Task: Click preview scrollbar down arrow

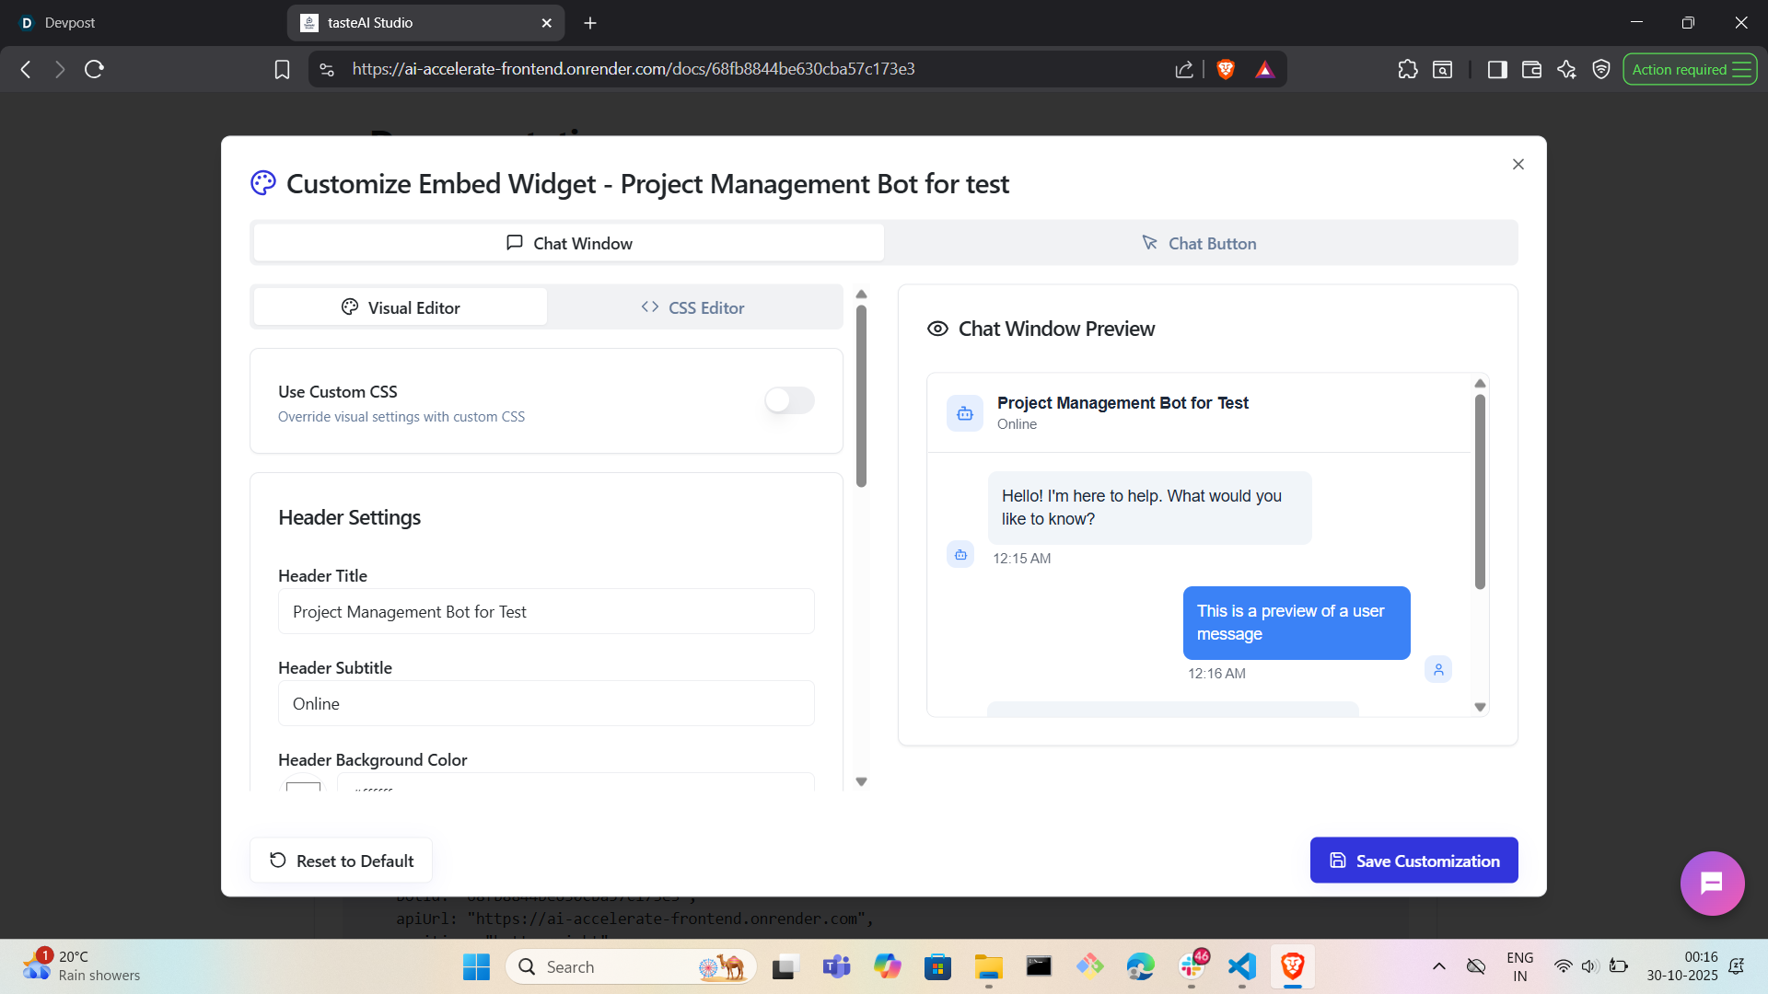Action: [1480, 707]
